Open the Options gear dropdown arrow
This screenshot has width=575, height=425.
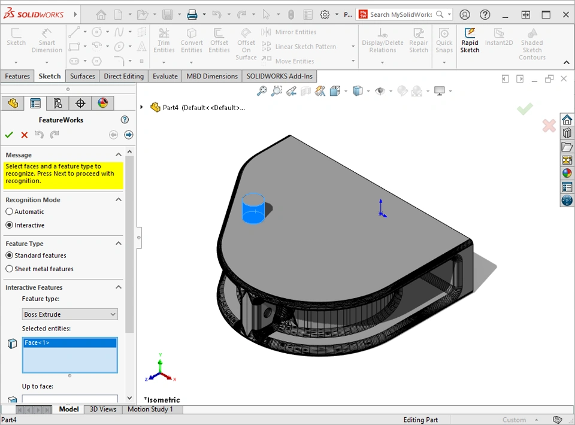(337, 14)
